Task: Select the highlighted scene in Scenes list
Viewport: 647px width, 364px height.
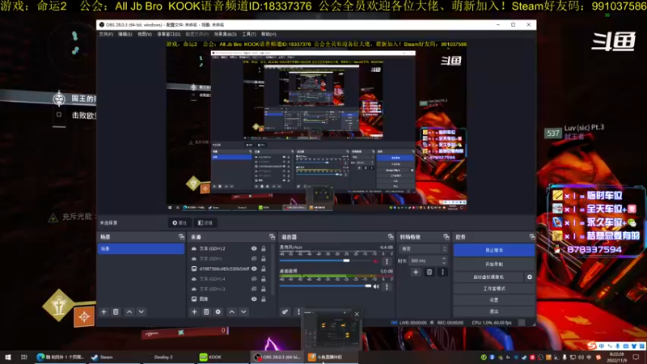Action: point(141,248)
